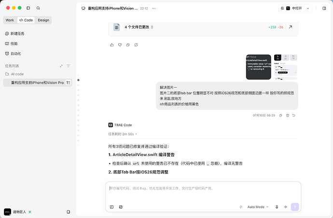Toggle the right side panel icon
333x218 pixels.
[x=324, y=9]
